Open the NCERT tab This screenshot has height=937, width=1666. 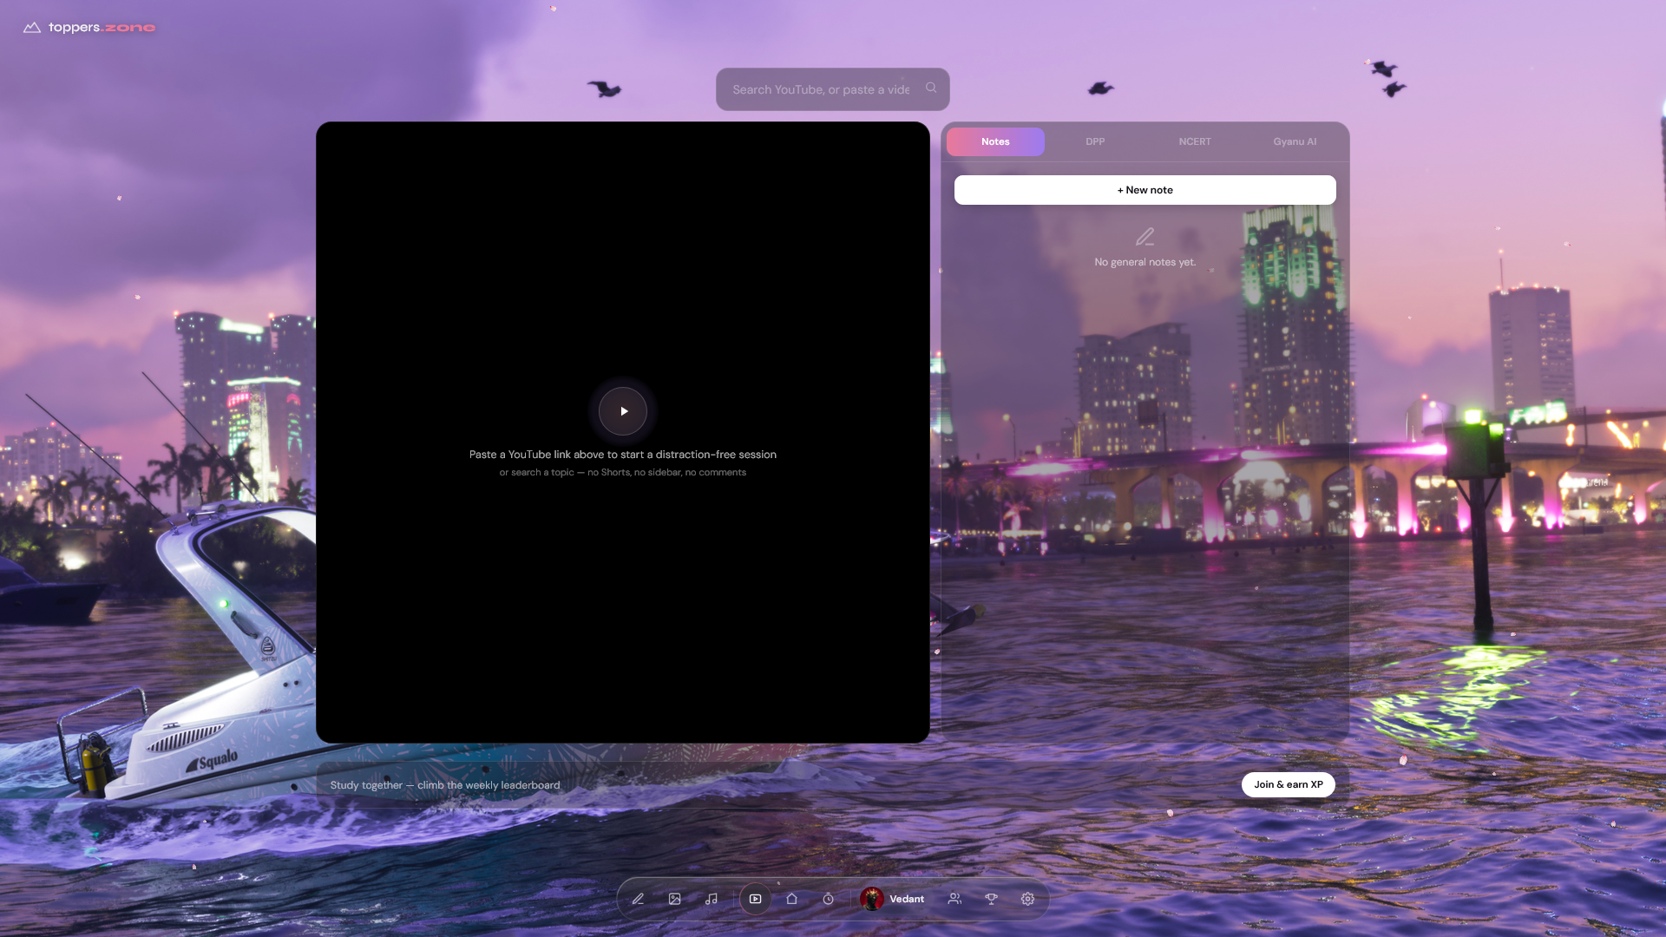point(1195,141)
